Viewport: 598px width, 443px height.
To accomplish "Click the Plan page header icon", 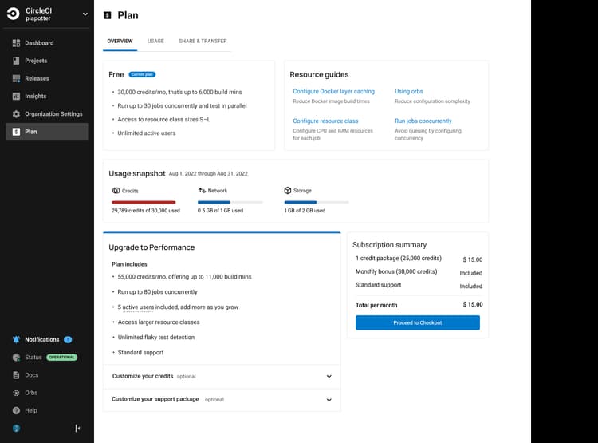I will click(108, 15).
